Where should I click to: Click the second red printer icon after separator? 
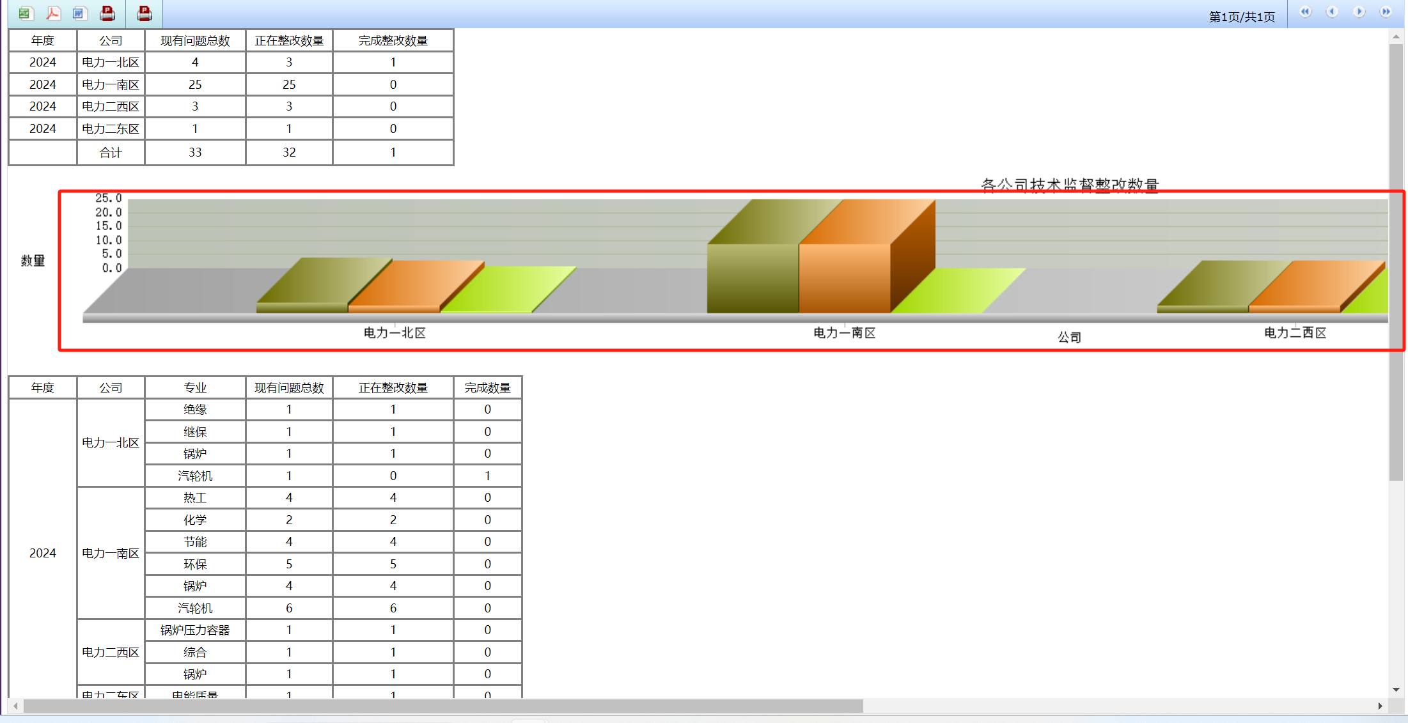(145, 13)
